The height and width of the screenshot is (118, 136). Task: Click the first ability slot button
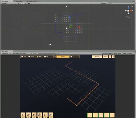[x=90, y=115]
